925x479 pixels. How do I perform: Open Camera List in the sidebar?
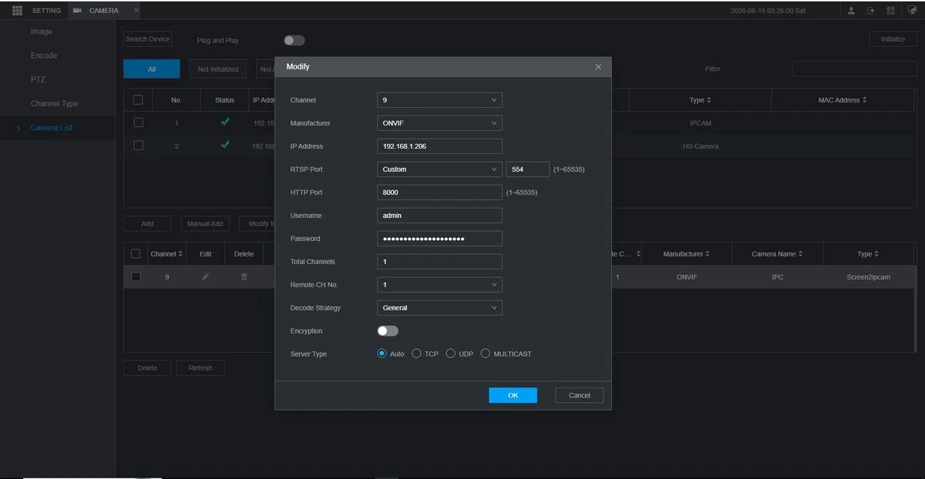(52, 127)
